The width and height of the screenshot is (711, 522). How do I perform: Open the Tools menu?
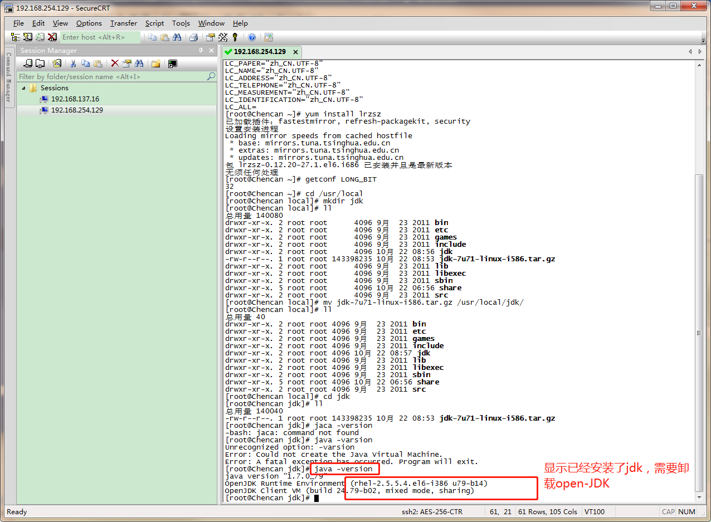pyautogui.click(x=181, y=23)
